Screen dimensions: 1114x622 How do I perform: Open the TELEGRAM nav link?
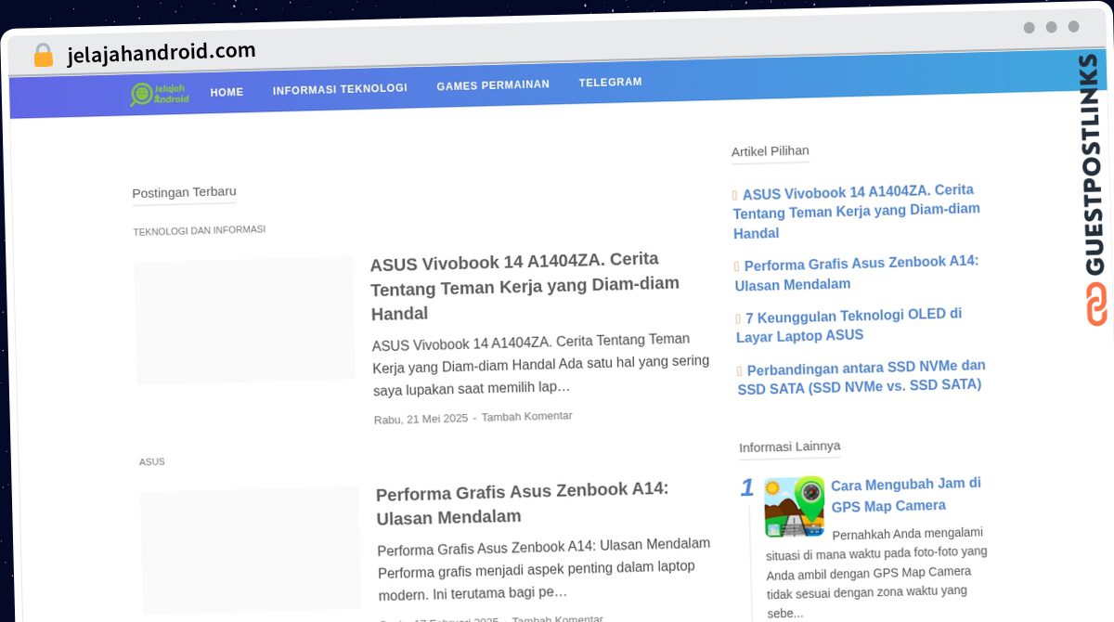click(610, 83)
